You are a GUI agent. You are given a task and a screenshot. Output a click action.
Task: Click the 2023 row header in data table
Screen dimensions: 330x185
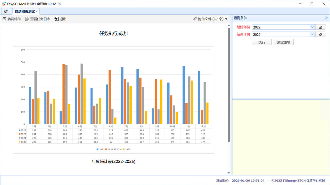pyautogui.click(x=22, y=134)
